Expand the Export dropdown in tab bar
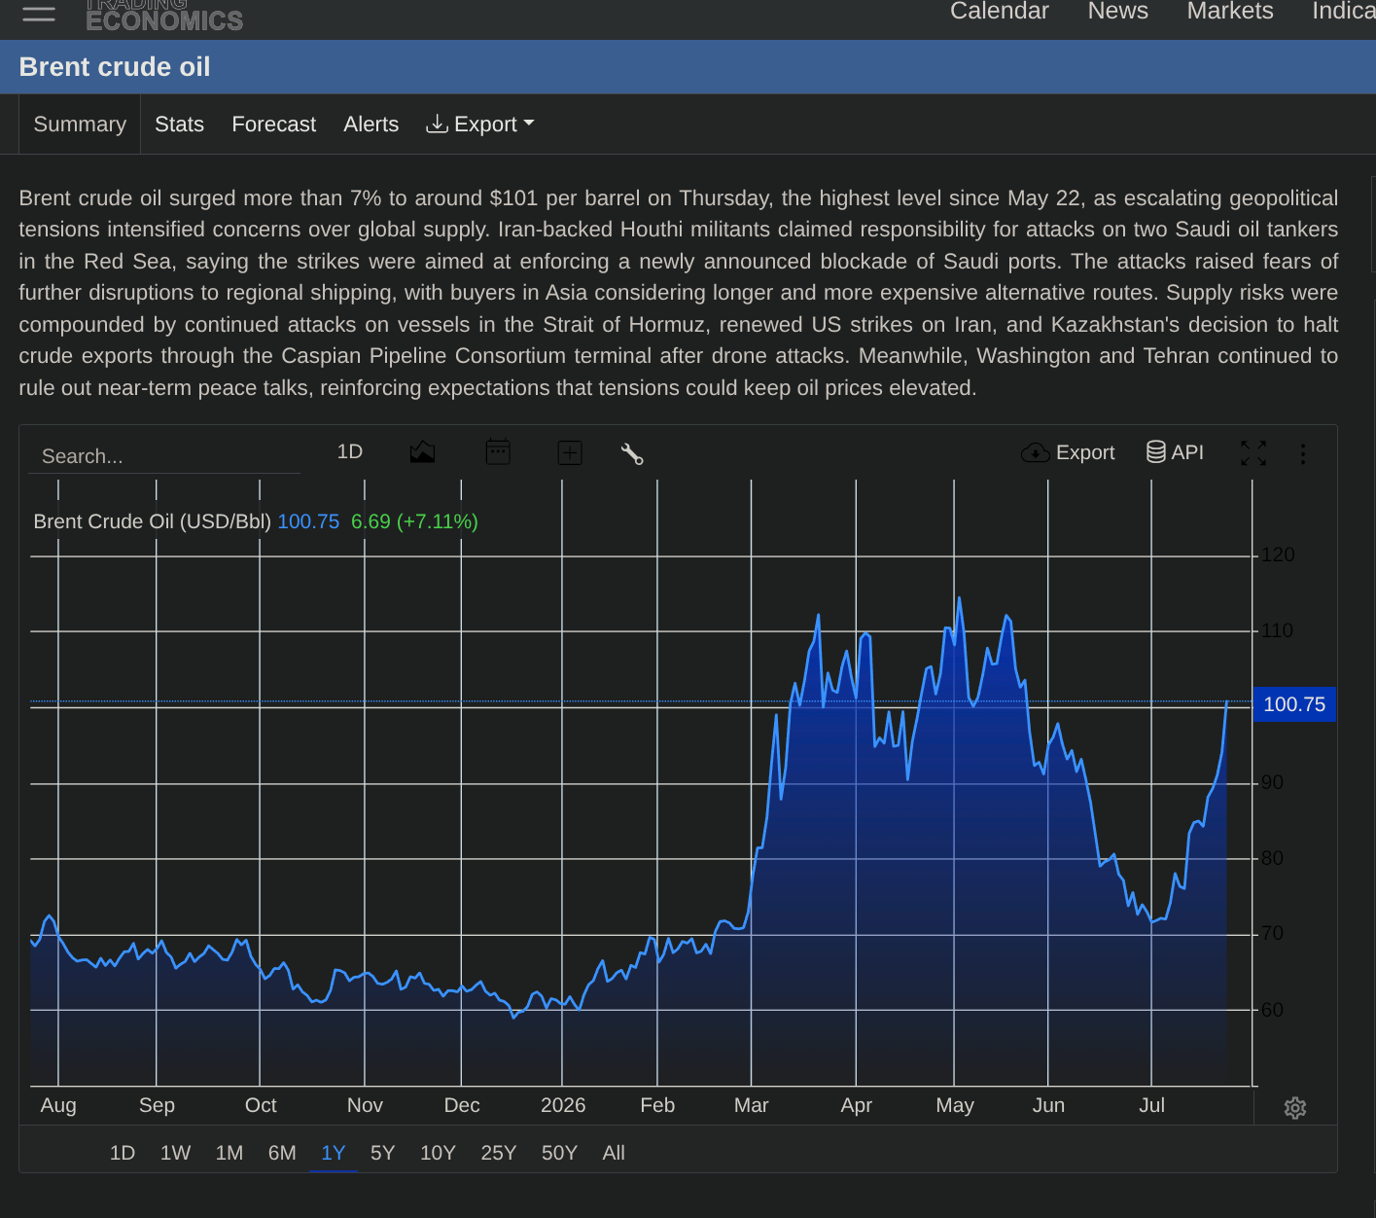Screen dimensions: 1376x1218 tap(480, 125)
